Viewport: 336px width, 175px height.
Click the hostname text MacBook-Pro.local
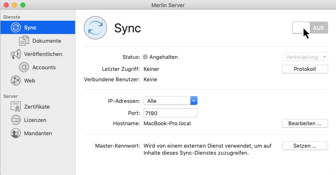[x=167, y=124]
